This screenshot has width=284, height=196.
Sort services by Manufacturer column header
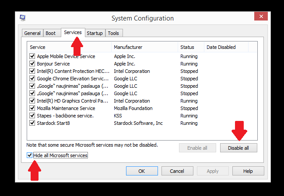pos(144,47)
